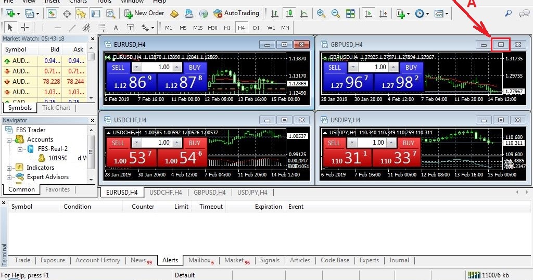
Task: Click the Zoom Out magnifier
Action: (x=336, y=14)
